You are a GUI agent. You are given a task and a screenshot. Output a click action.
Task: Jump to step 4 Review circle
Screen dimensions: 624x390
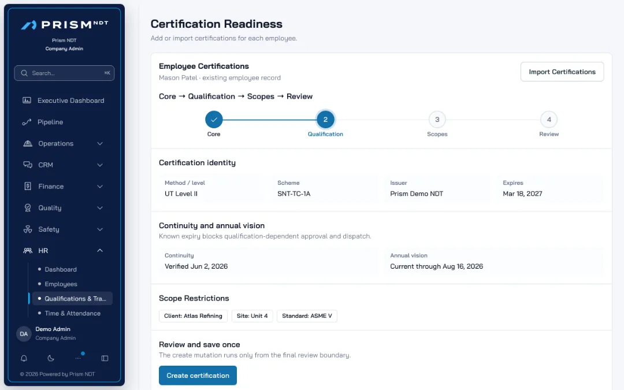pos(549,120)
